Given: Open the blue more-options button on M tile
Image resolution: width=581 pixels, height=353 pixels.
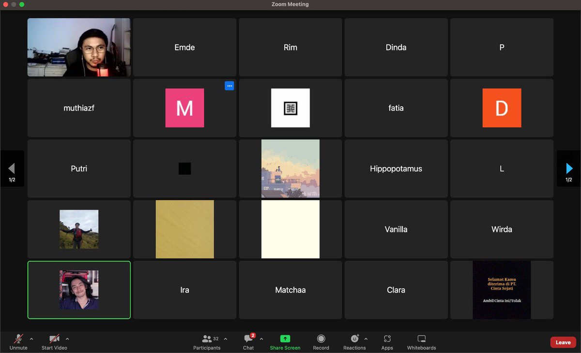Looking at the screenshot, I should [x=229, y=86].
